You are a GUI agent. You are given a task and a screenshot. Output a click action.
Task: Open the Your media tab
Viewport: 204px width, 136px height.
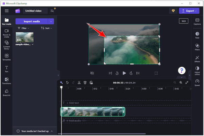[x=6, y=21]
